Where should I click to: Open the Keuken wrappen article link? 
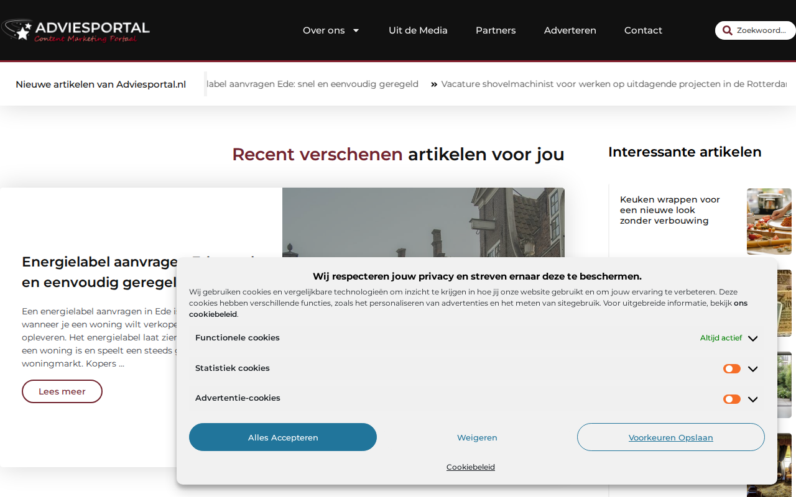(670, 210)
